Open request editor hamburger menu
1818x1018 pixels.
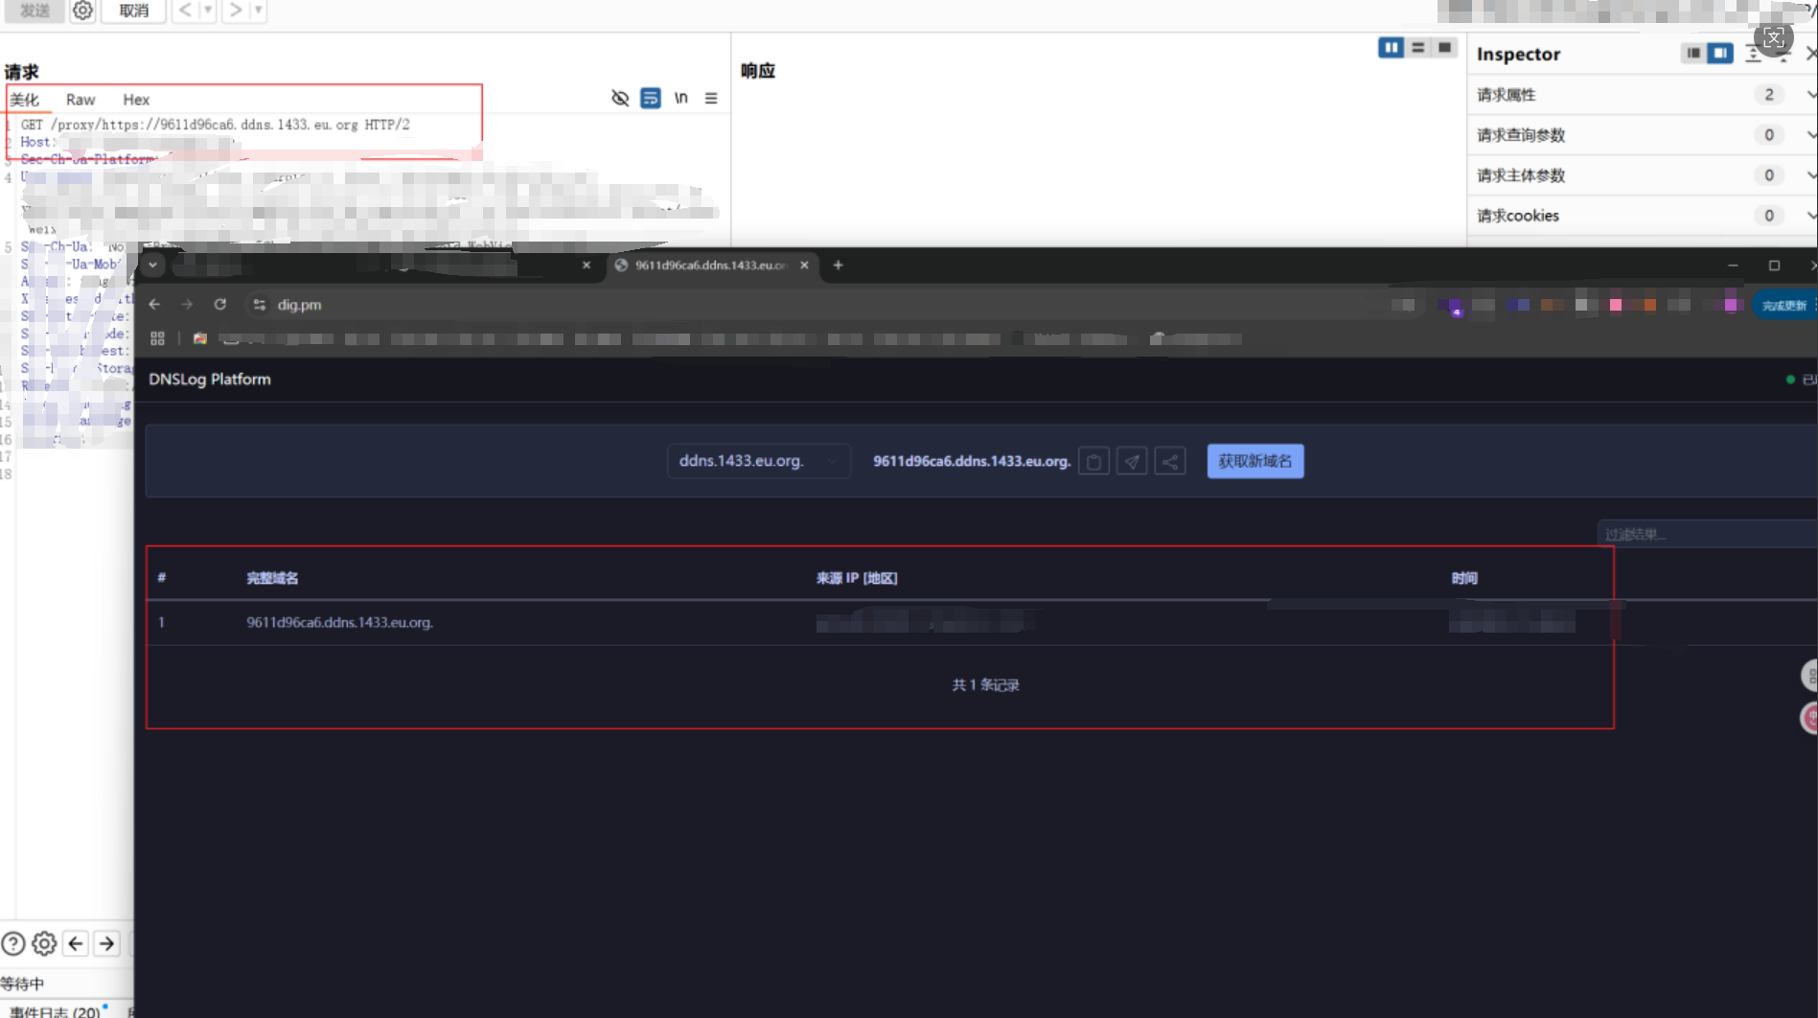(711, 98)
